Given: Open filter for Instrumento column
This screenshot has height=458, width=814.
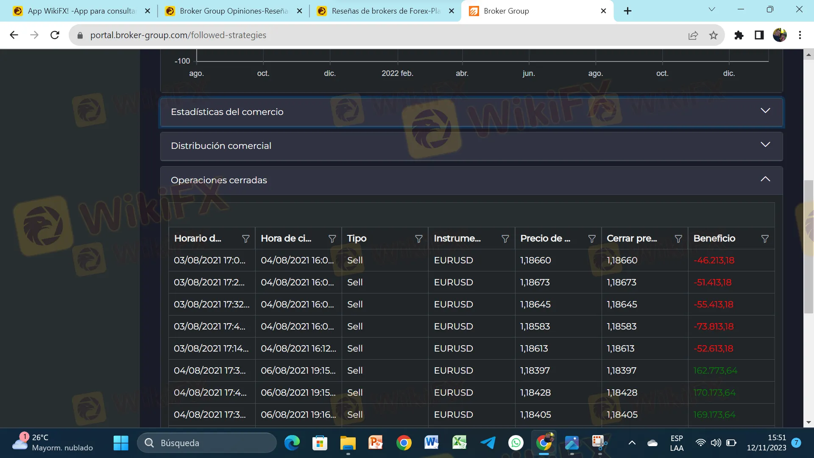Looking at the screenshot, I should point(505,239).
